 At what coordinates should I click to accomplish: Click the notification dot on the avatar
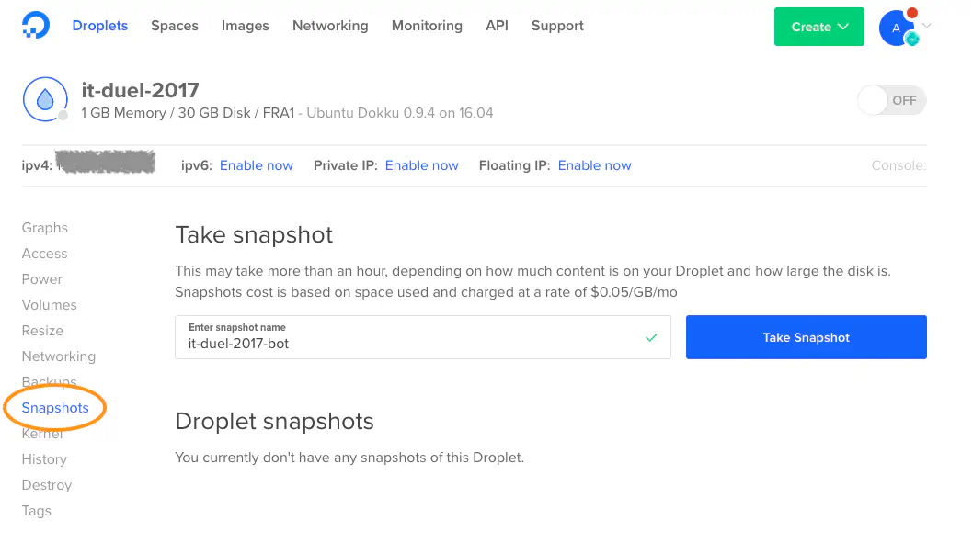pos(913,12)
